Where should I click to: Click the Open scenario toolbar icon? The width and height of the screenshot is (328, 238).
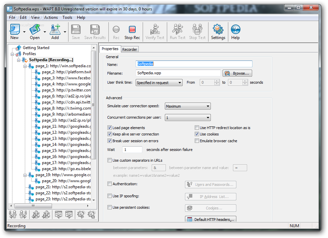35,29
